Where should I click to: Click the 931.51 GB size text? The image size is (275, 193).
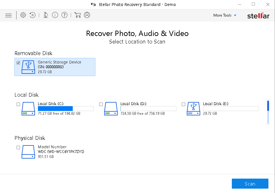click(x=46, y=156)
